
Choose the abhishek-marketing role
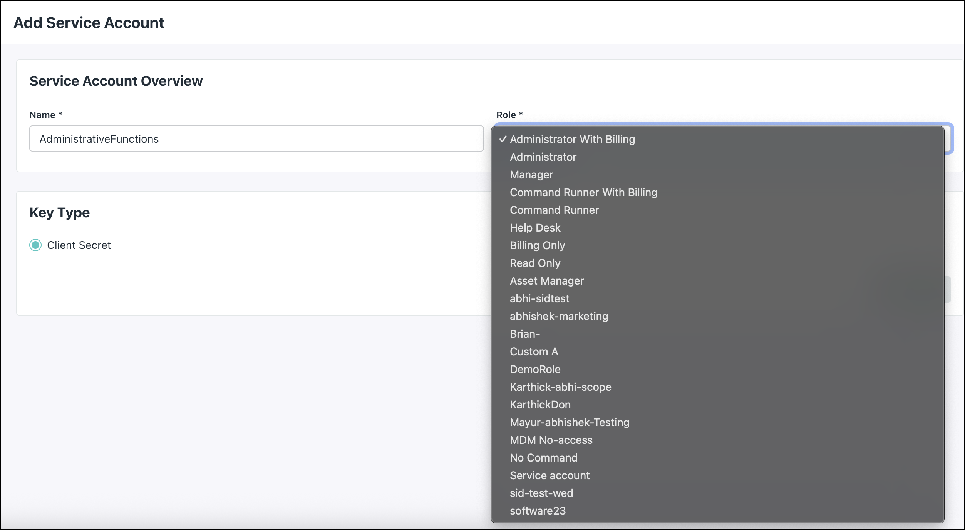pos(559,316)
